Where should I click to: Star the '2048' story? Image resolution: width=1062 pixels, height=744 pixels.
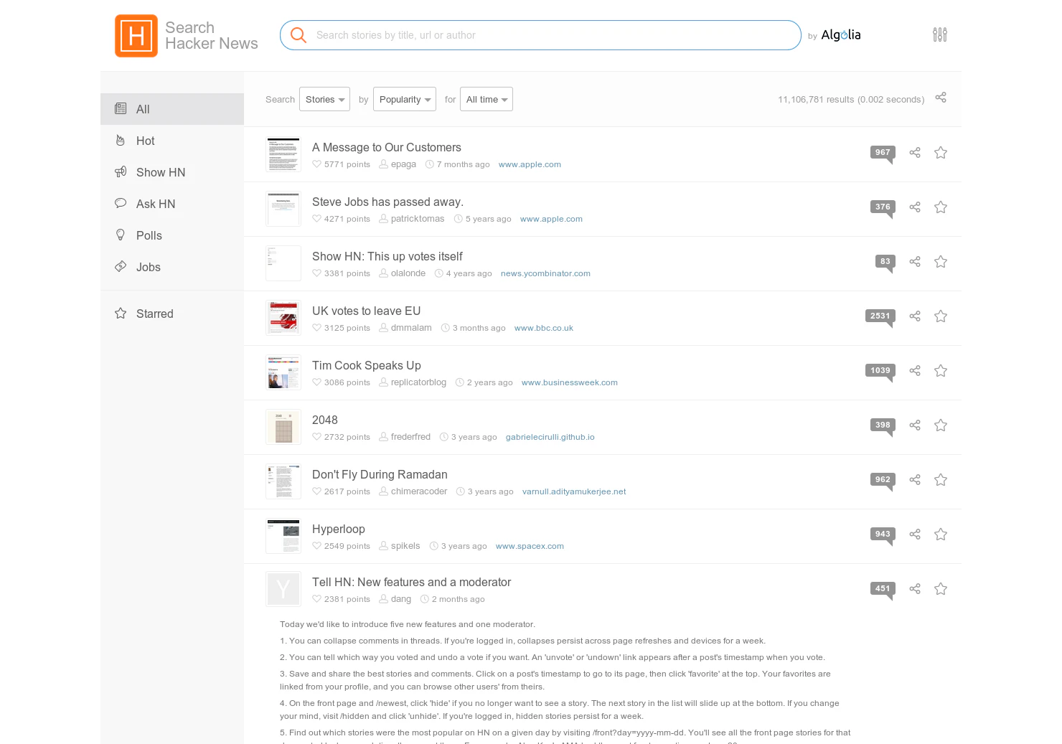pos(941,425)
